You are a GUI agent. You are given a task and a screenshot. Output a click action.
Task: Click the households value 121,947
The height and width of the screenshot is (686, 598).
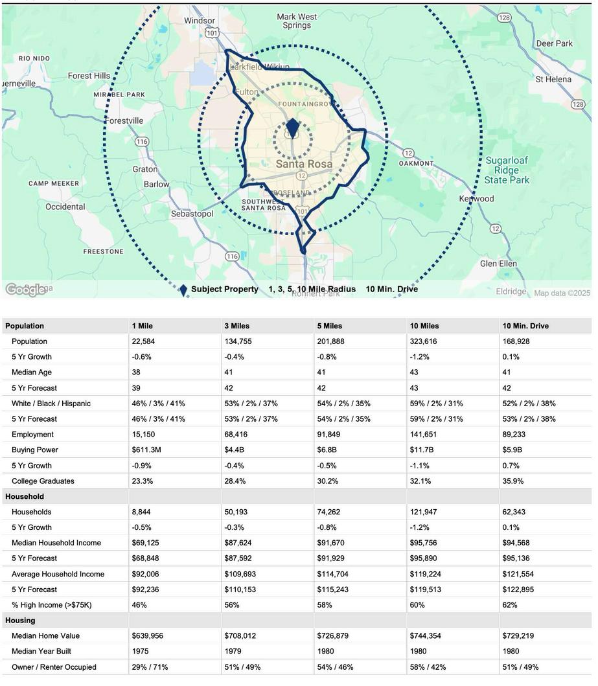pos(423,512)
